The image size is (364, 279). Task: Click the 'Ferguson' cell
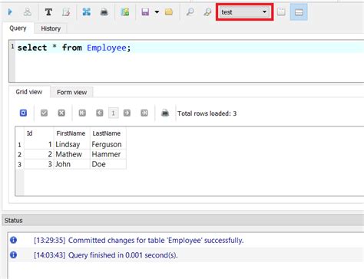pos(108,144)
